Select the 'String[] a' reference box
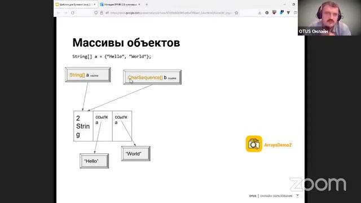The height and width of the screenshot is (203, 361). point(88,75)
